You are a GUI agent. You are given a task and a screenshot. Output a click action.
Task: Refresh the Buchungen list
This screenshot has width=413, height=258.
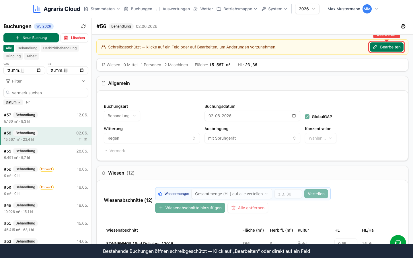point(83,26)
